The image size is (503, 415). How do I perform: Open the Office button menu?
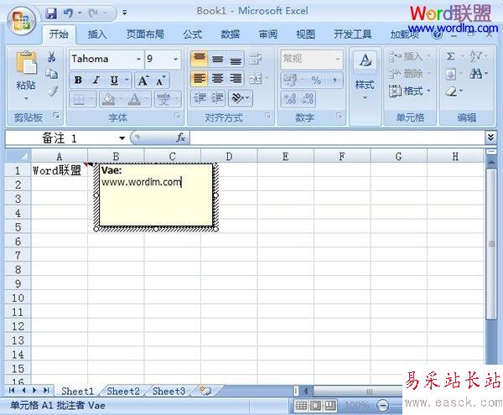point(22,20)
